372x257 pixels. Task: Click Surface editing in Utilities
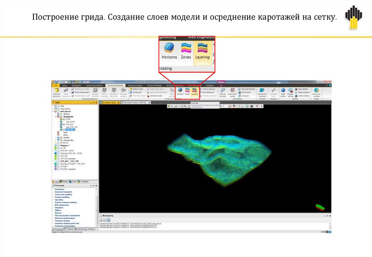pos(302,96)
